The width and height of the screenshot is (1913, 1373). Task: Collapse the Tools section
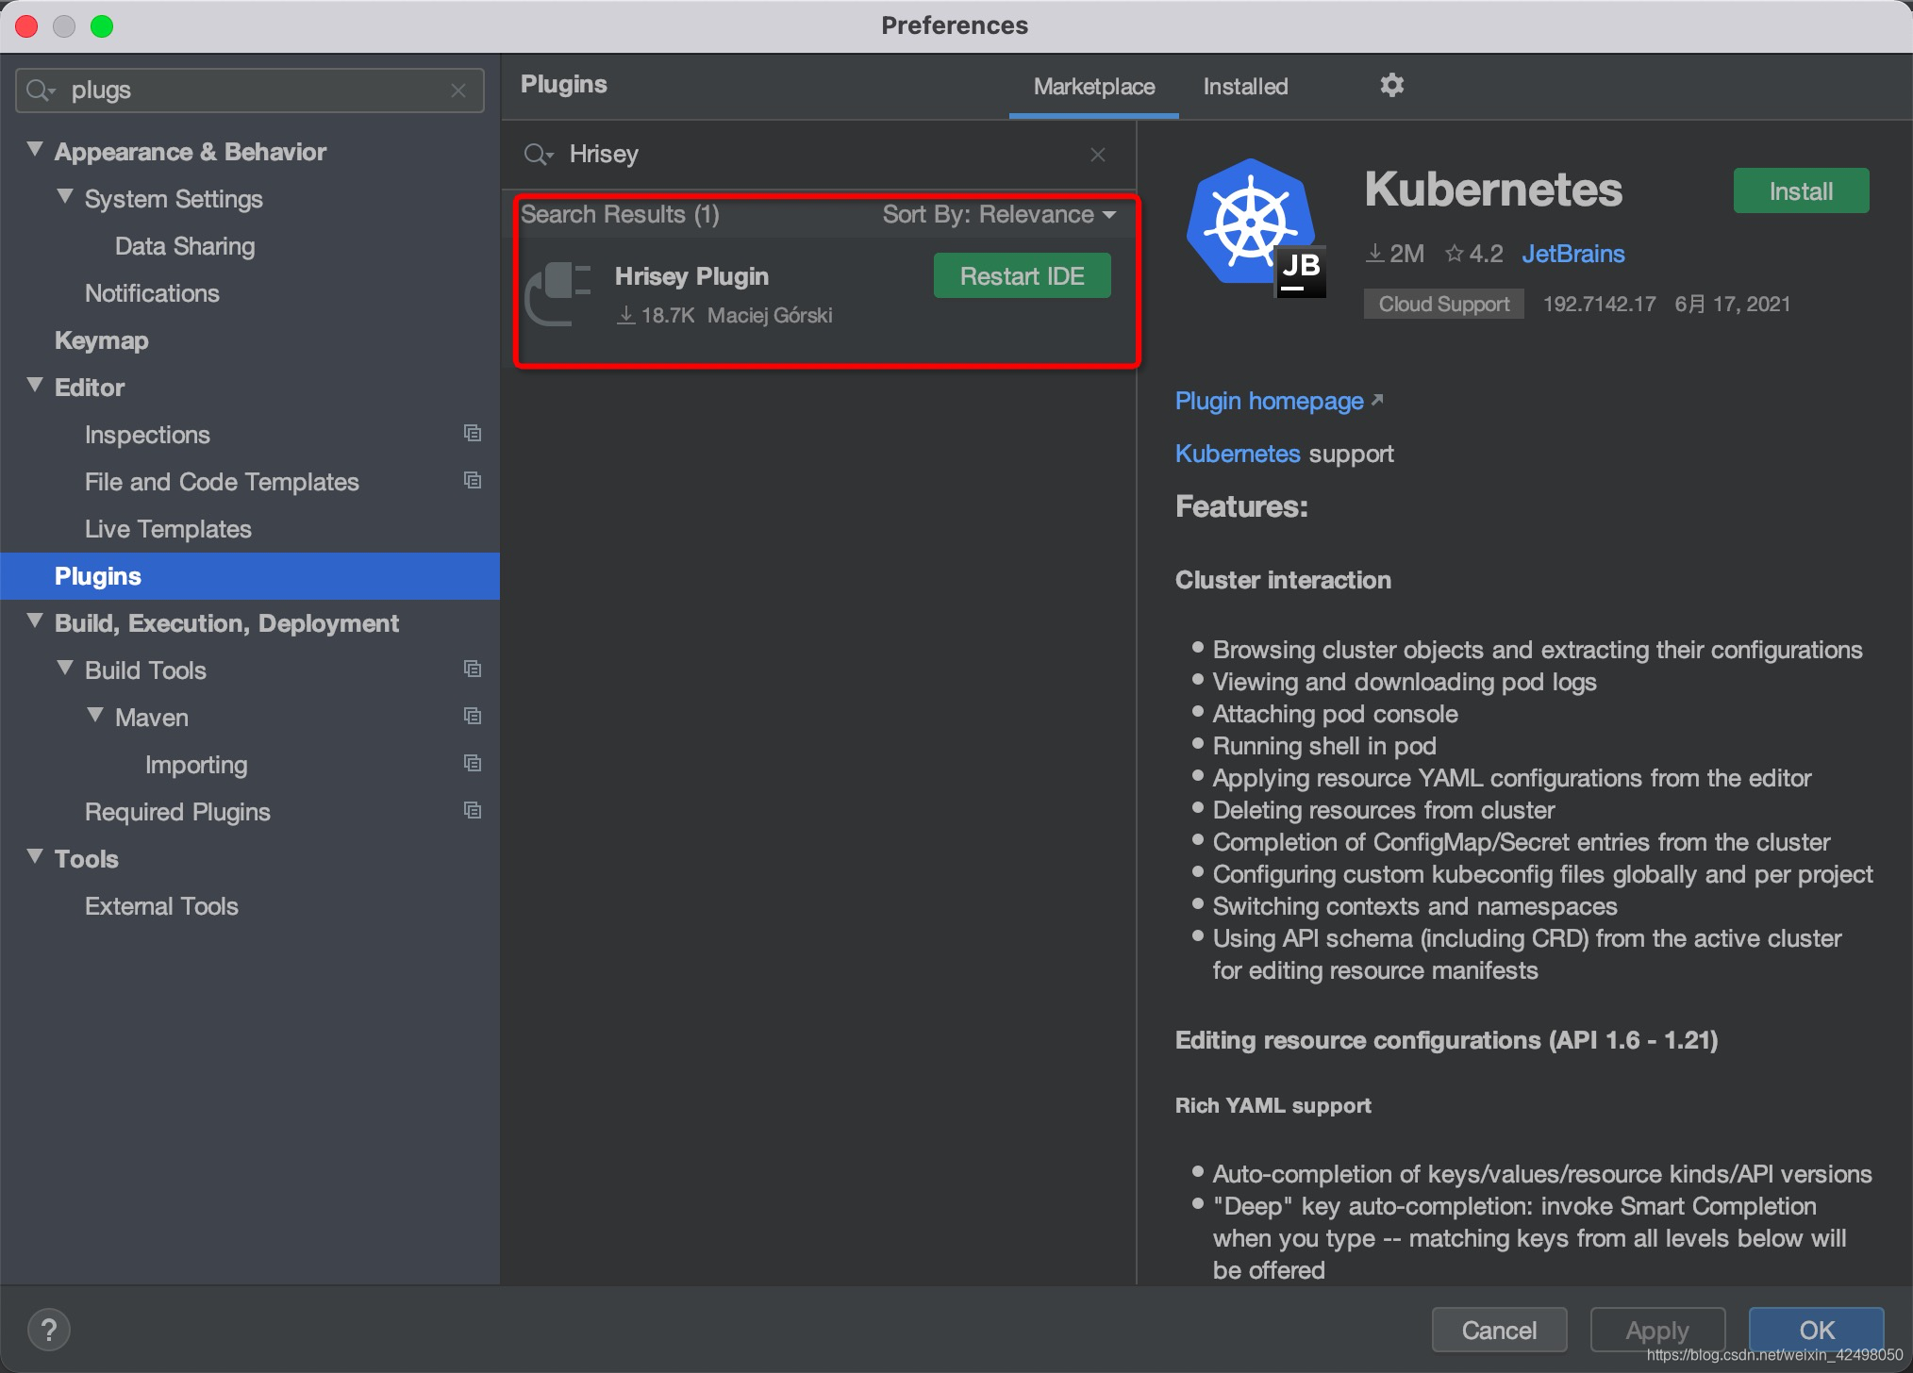click(36, 857)
